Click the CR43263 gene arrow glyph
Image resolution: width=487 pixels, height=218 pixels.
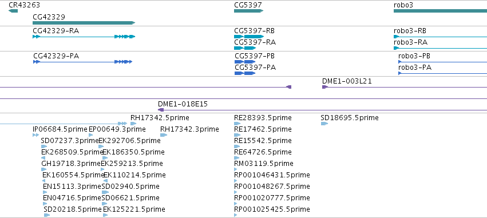pyautogui.click(x=13, y=11)
